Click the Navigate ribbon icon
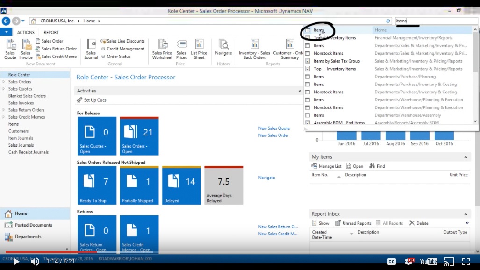The image size is (480, 270). click(x=223, y=48)
